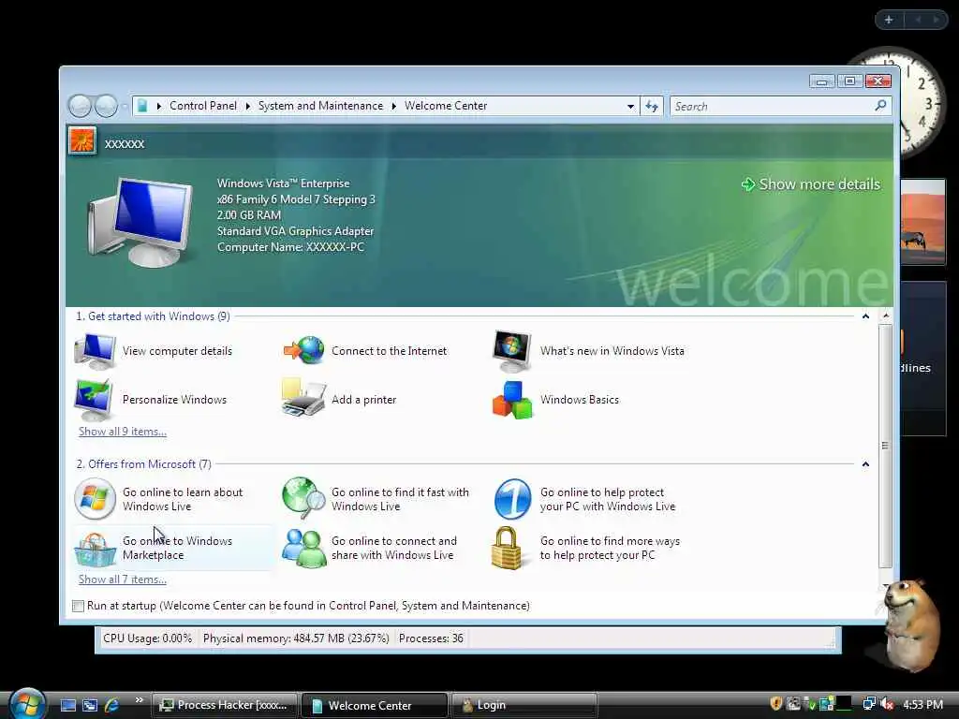Click the hamster desktop character
This screenshot has height=719, width=959.
pos(911,624)
